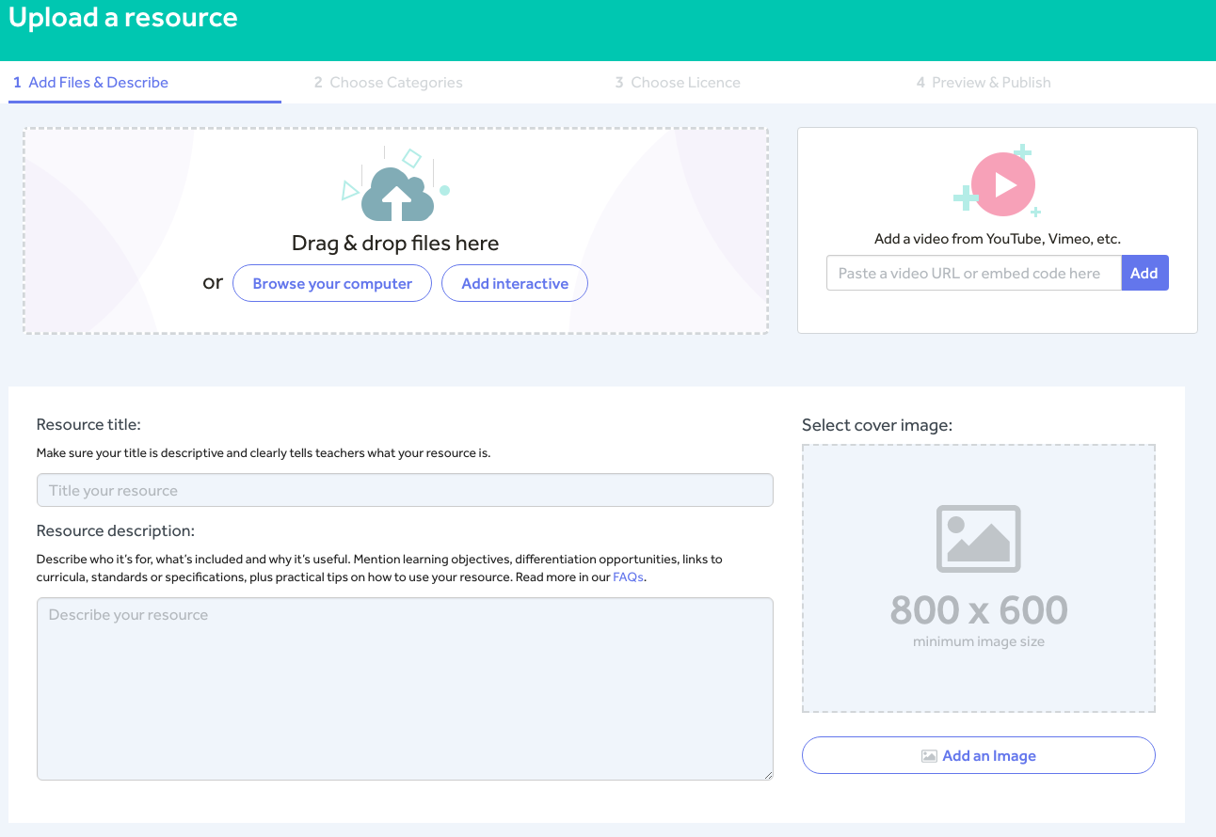Click the Title your resource field

(x=405, y=491)
